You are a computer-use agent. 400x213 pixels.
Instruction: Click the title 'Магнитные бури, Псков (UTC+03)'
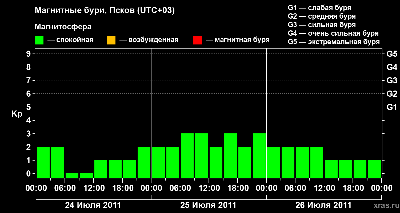[x=105, y=11]
